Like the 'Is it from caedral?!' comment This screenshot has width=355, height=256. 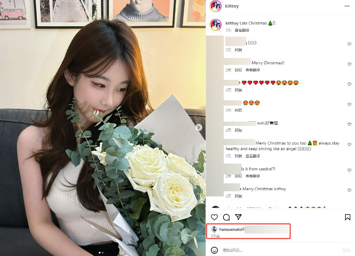click(x=349, y=170)
